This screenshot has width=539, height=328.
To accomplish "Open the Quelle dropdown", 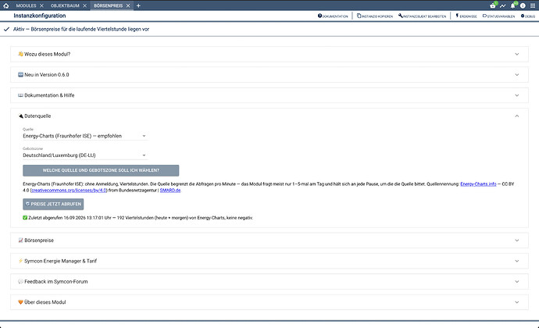I will 85,136.
